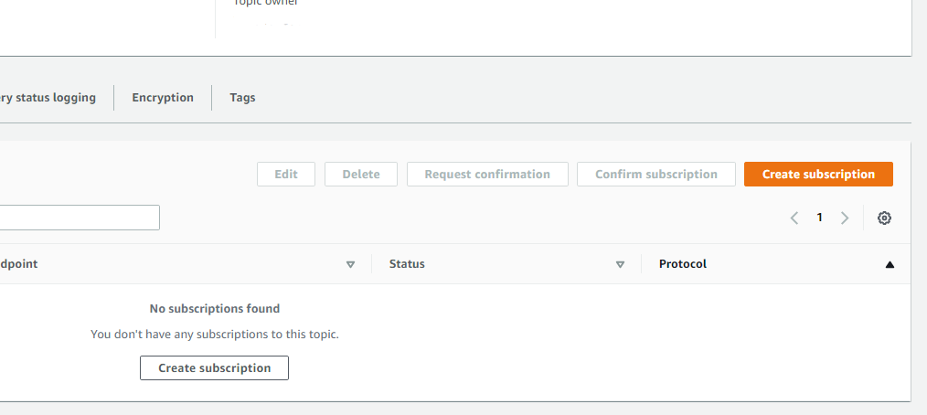Focus the subscriptions search field

(x=79, y=218)
